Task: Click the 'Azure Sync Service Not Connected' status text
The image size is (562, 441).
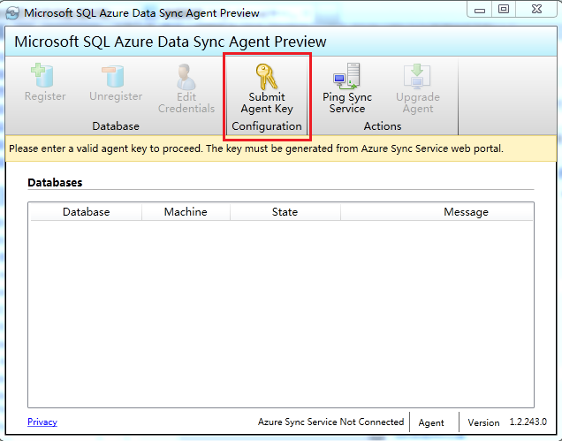Action: pyautogui.click(x=330, y=422)
